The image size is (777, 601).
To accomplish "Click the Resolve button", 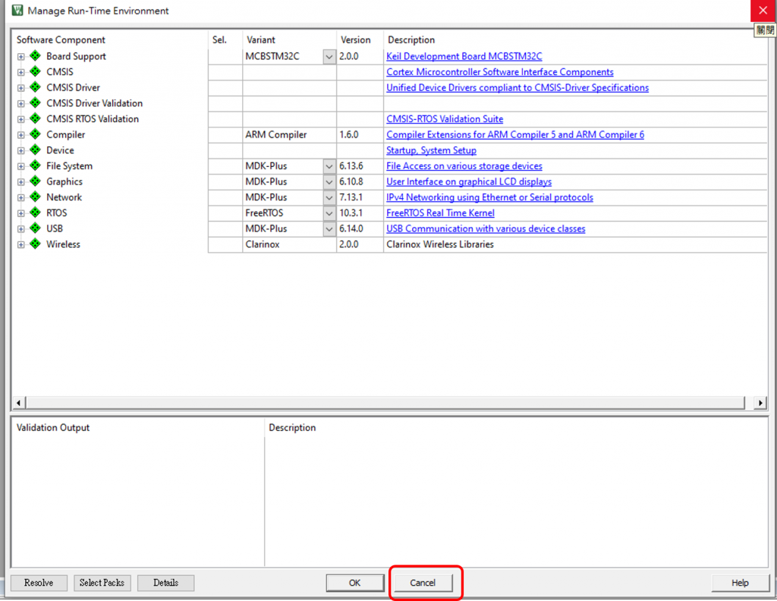I will [x=39, y=583].
